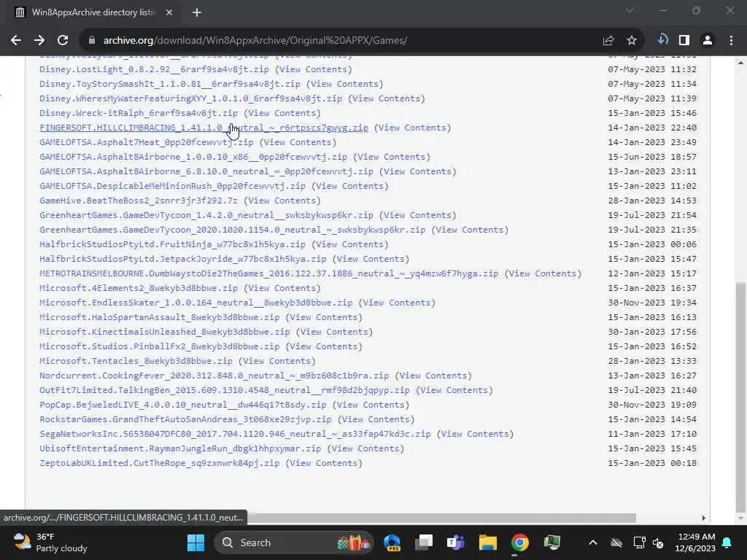
Task: View Contents of CookingFever zip
Action: (433, 376)
